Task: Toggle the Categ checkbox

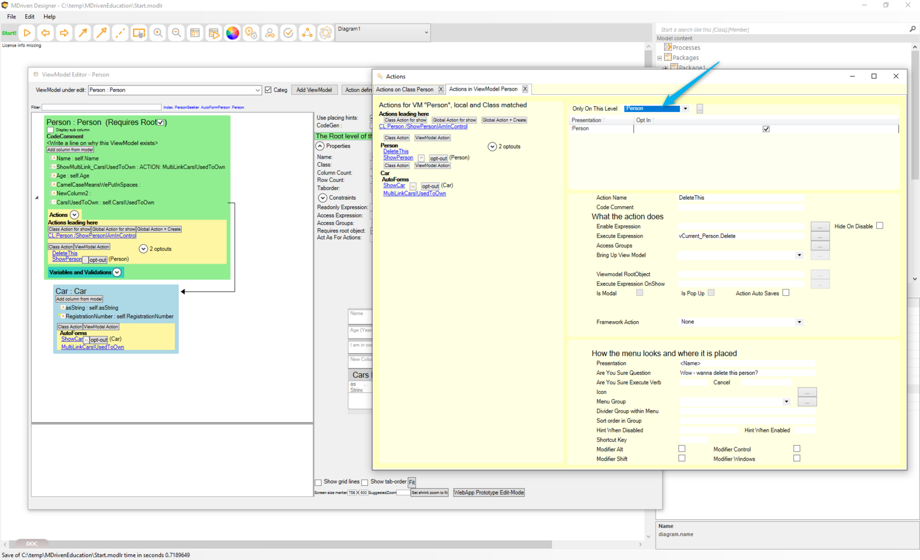Action: [268, 90]
